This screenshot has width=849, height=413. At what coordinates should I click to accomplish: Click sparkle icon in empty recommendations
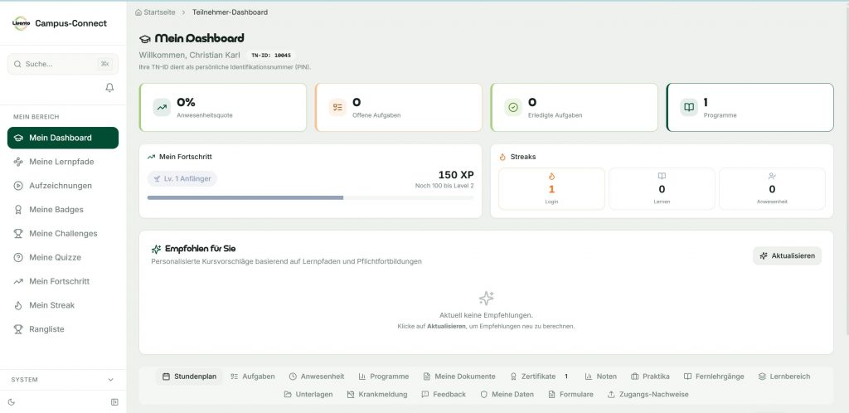coord(486,299)
